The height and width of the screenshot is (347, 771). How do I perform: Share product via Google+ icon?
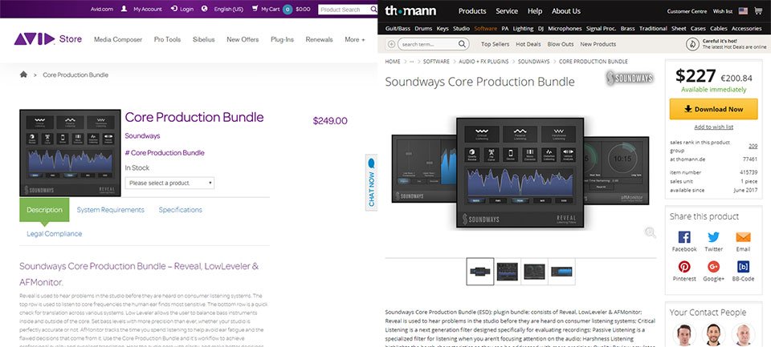coord(713,267)
